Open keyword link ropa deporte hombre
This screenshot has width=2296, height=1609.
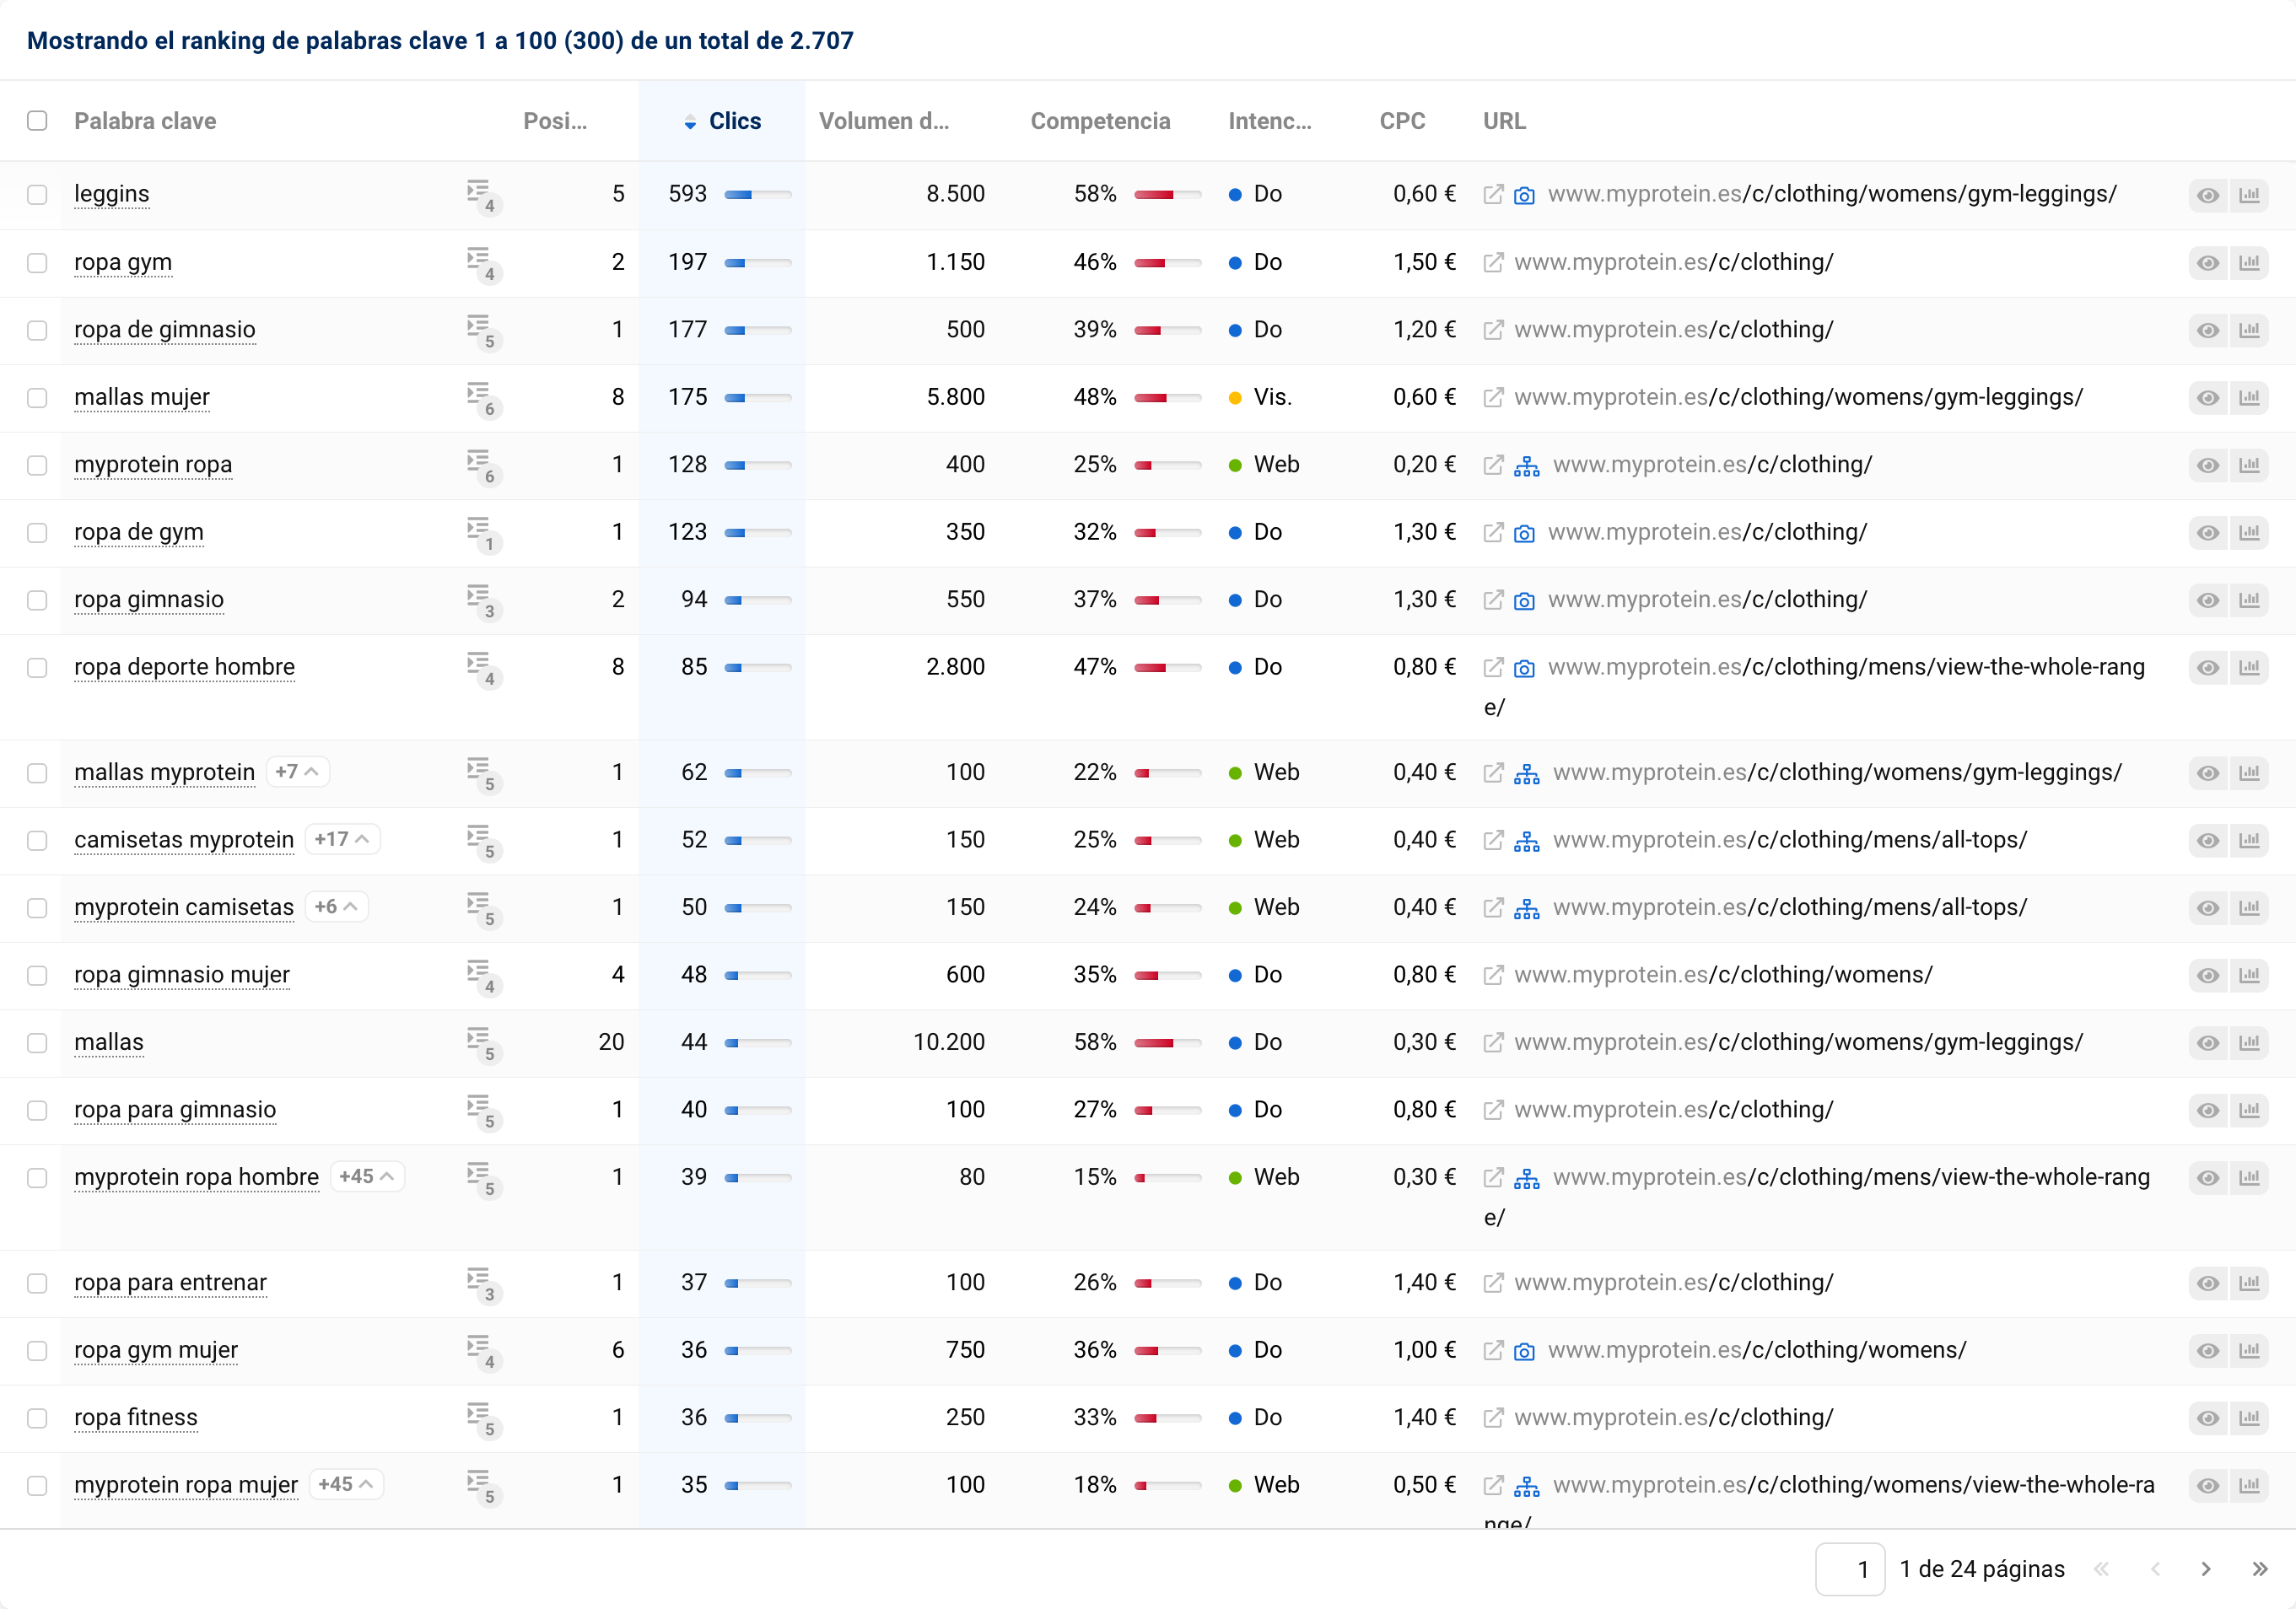point(184,667)
